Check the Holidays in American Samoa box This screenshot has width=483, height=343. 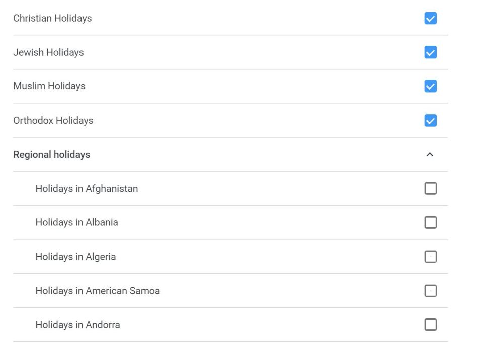pos(430,291)
